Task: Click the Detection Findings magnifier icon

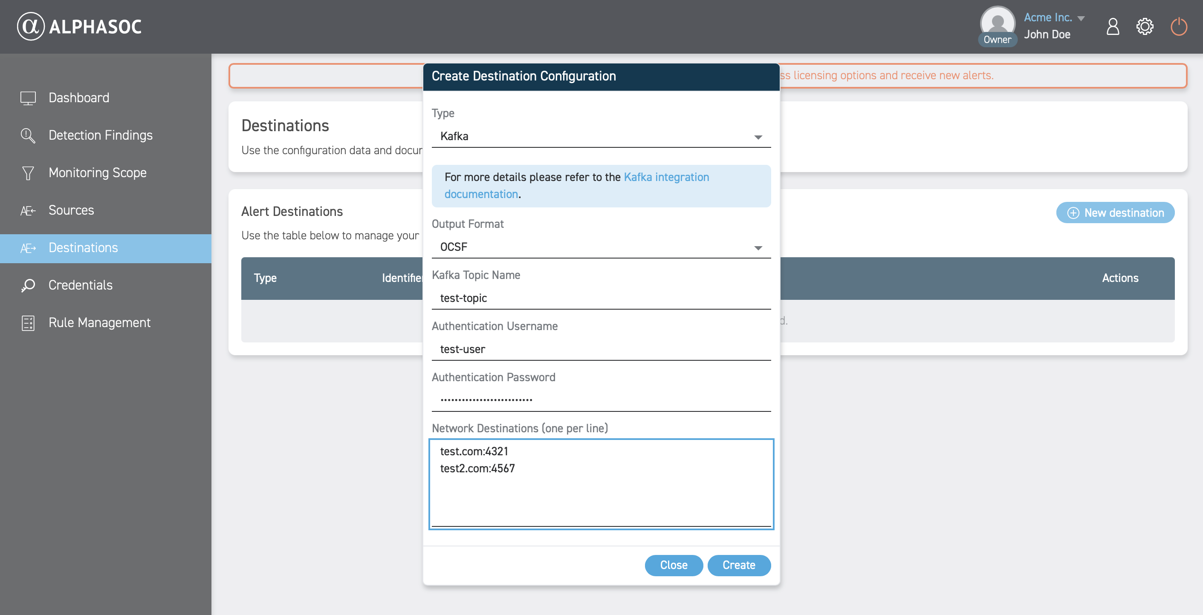Action: 28,135
